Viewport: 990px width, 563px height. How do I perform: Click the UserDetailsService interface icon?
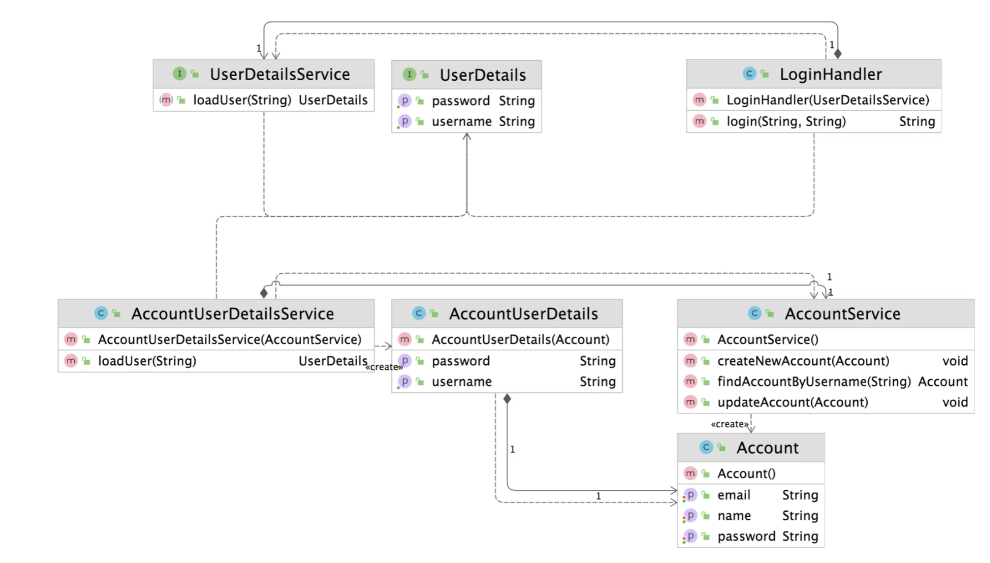click(179, 74)
